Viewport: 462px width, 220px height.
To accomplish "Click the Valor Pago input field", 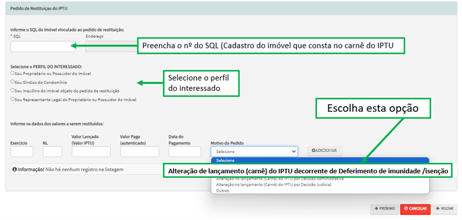I will (140, 151).
